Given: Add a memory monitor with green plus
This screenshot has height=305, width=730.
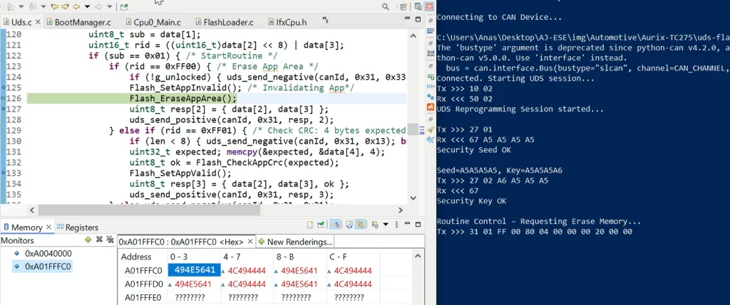Looking at the screenshot, I should click(88, 240).
